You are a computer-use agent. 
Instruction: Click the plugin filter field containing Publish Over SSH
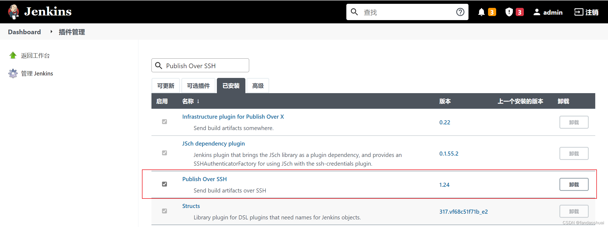[200, 65]
